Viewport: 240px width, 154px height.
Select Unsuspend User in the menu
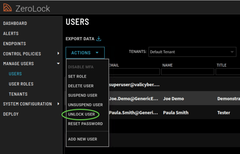(85, 105)
